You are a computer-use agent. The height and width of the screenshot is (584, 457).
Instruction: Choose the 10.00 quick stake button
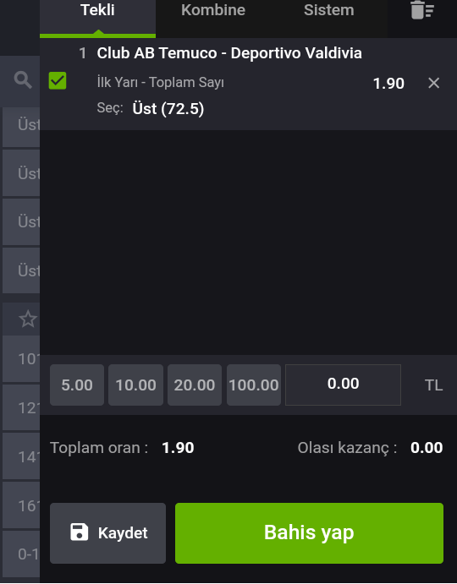click(x=135, y=385)
